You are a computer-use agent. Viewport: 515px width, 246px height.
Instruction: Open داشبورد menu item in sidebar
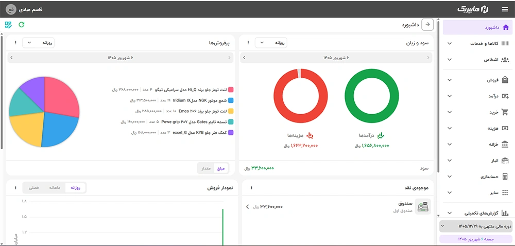tap(478, 27)
